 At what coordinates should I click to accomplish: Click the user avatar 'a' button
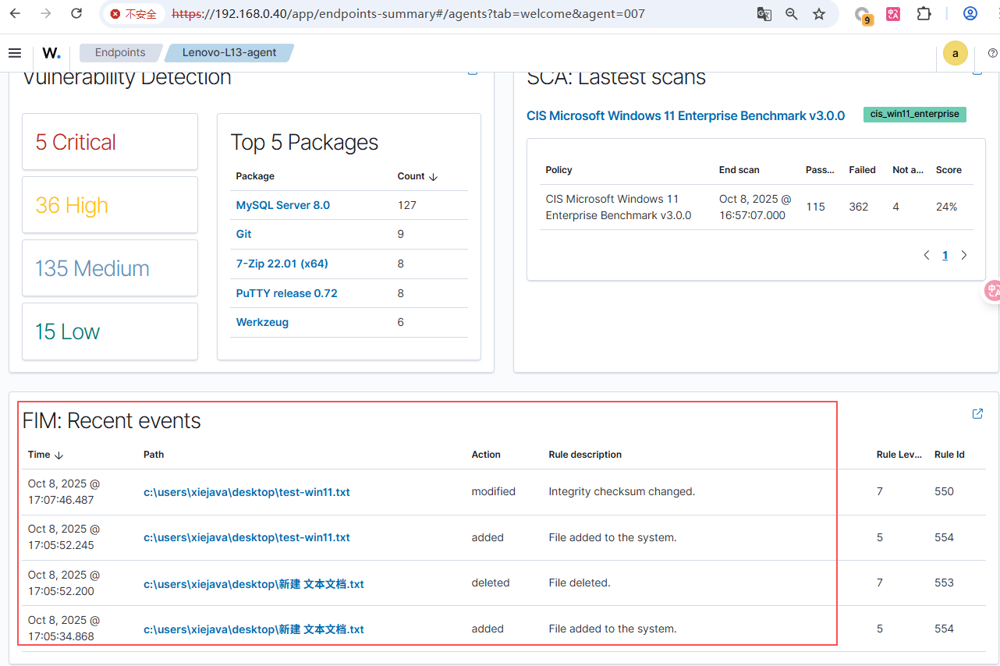pos(955,53)
